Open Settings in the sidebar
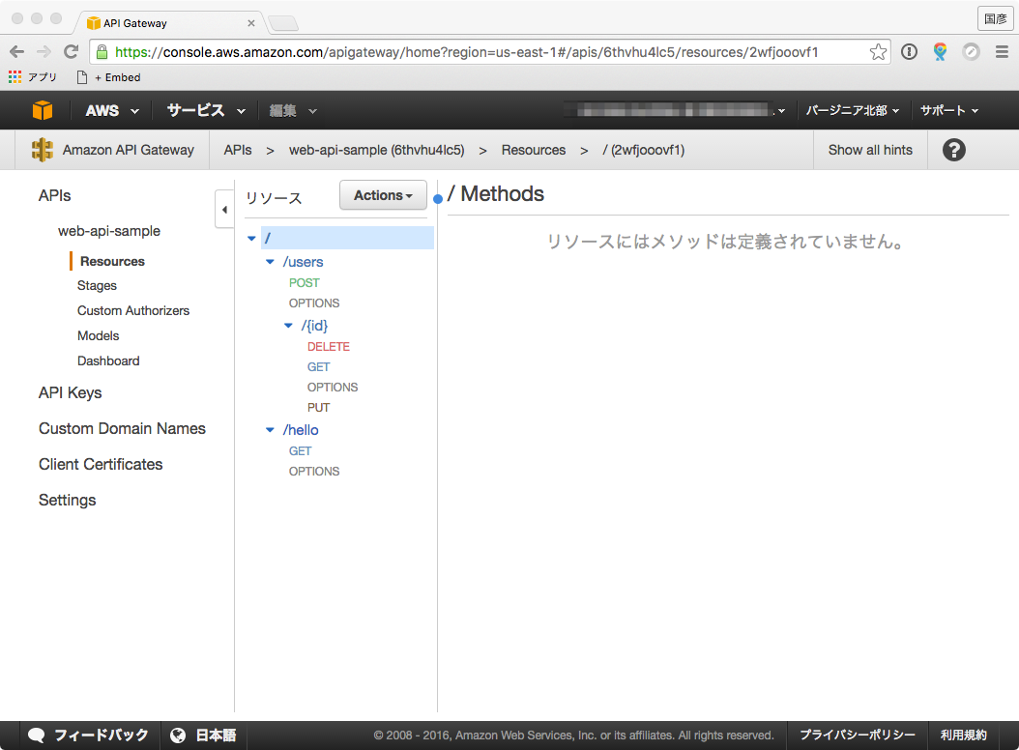Screen dimensions: 1019x750 pyautogui.click(x=67, y=501)
